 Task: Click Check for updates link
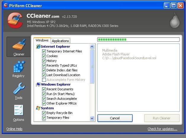point(162,129)
